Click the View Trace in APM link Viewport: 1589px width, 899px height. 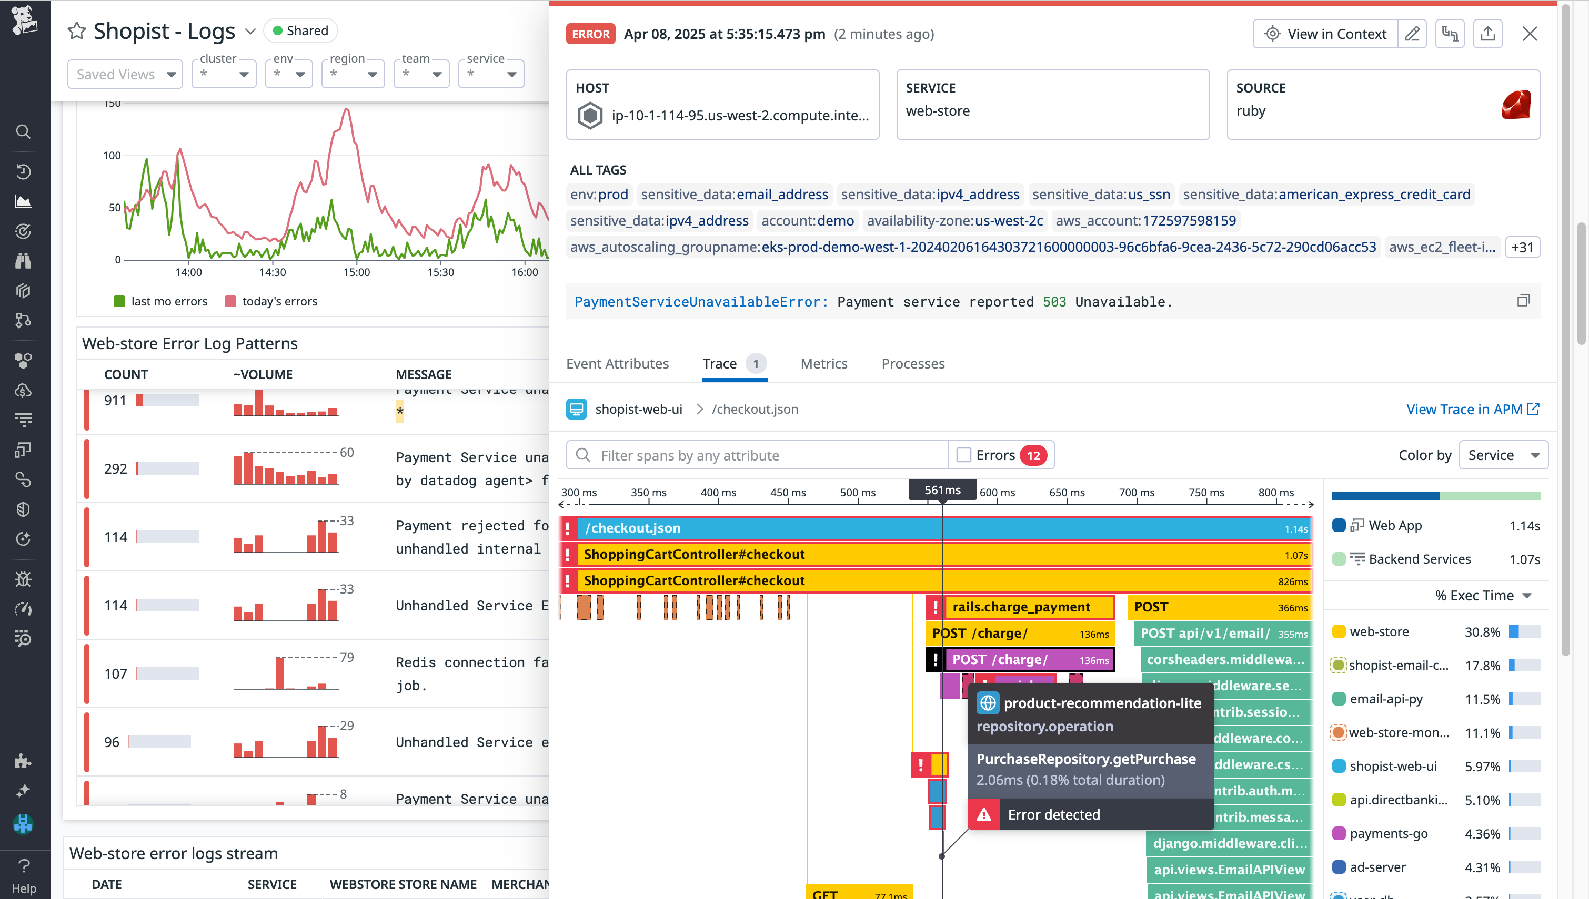click(x=1474, y=408)
